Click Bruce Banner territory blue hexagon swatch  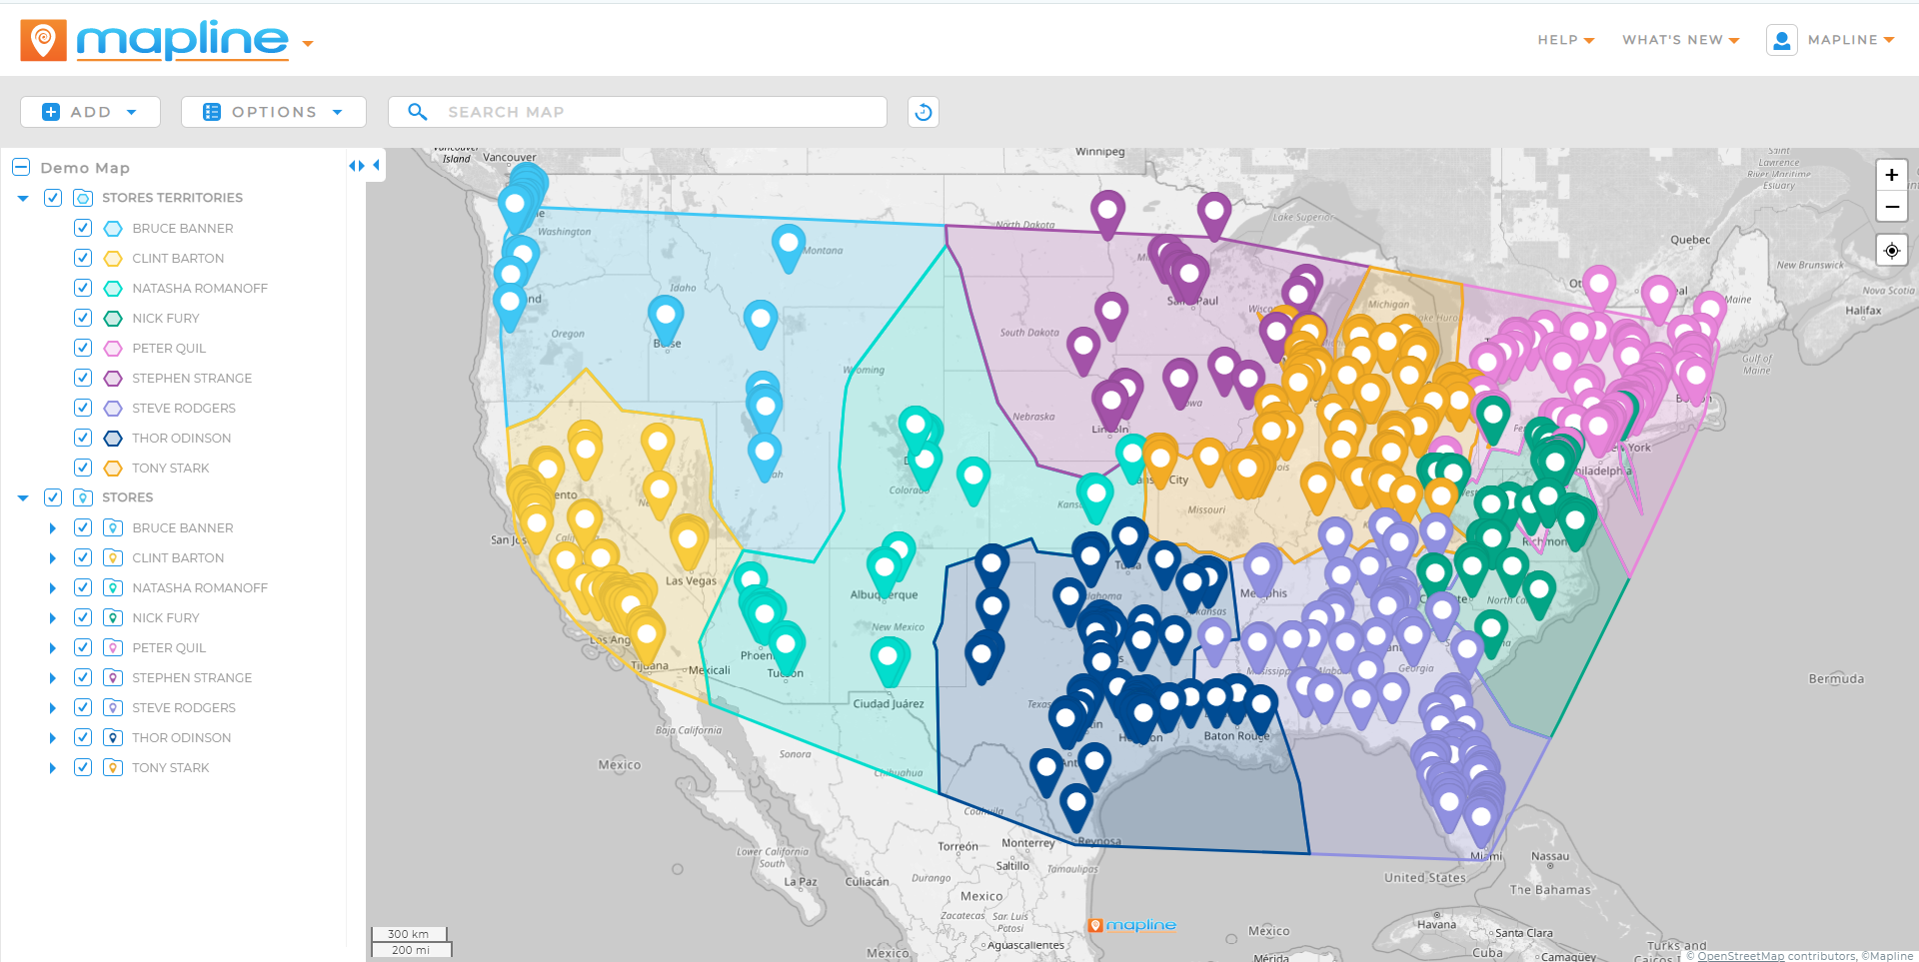coord(113,228)
